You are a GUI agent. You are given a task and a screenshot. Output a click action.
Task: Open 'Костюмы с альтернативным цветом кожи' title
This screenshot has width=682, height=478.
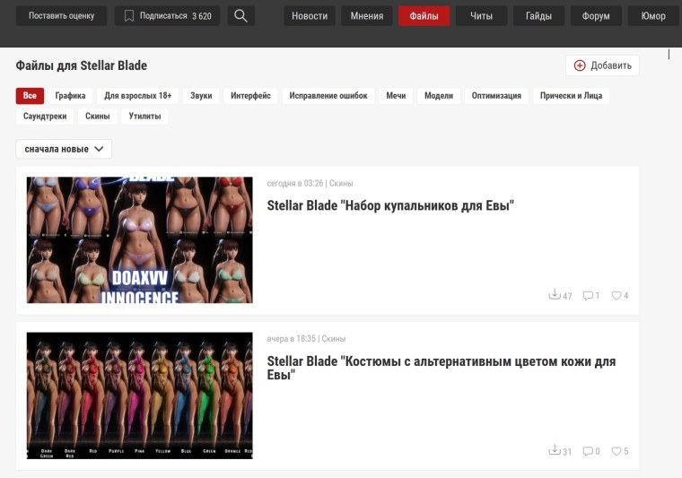[x=441, y=368]
